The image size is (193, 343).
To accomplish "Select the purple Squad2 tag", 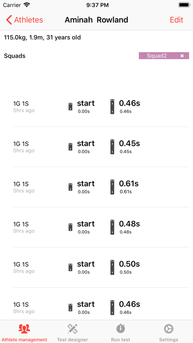I will tap(157, 56).
